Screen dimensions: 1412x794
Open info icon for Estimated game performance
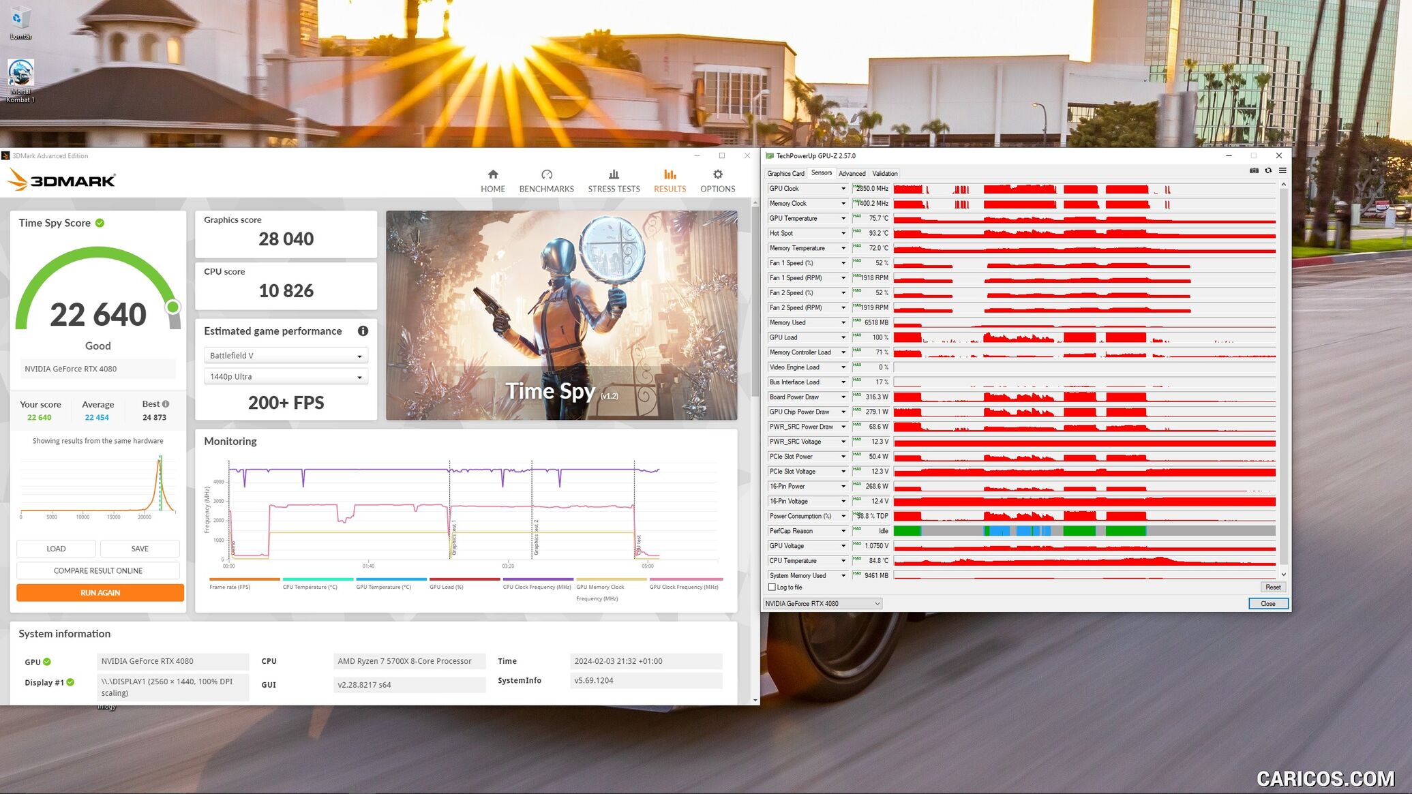point(363,331)
